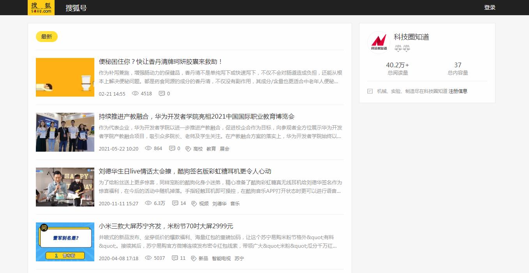Click the 2021-05-22 10:20 timestamp
This screenshot has height=273, width=529.
click(119, 149)
